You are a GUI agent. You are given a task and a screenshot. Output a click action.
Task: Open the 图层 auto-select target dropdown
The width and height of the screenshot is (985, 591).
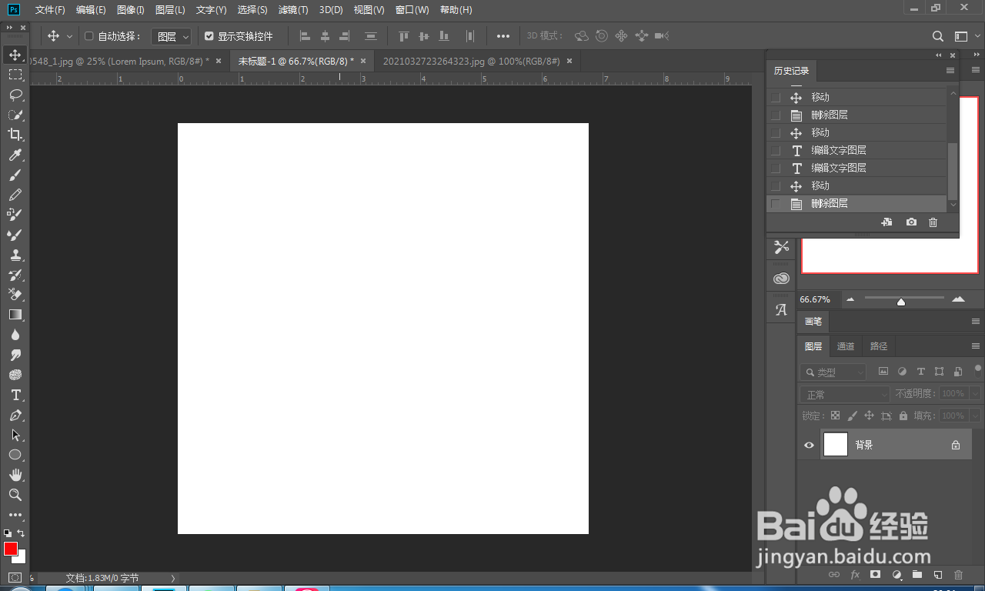[x=171, y=36]
